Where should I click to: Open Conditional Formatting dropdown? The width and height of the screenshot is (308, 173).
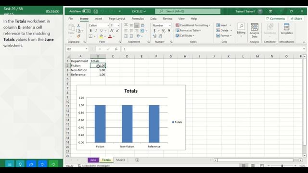(x=193, y=25)
